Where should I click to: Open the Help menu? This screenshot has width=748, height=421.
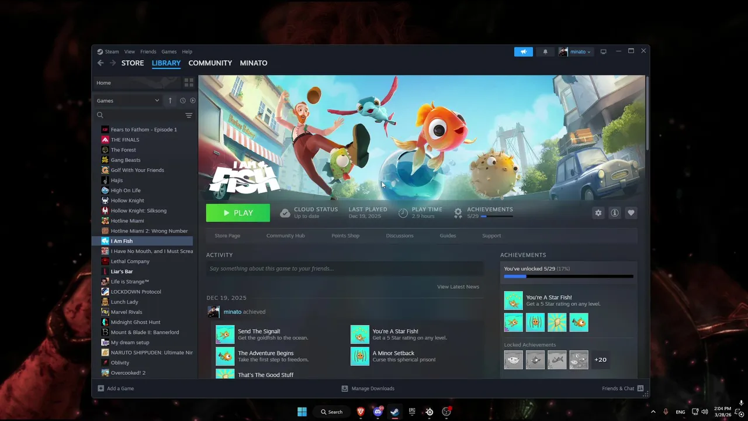pyautogui.click(x=187, y=51)
